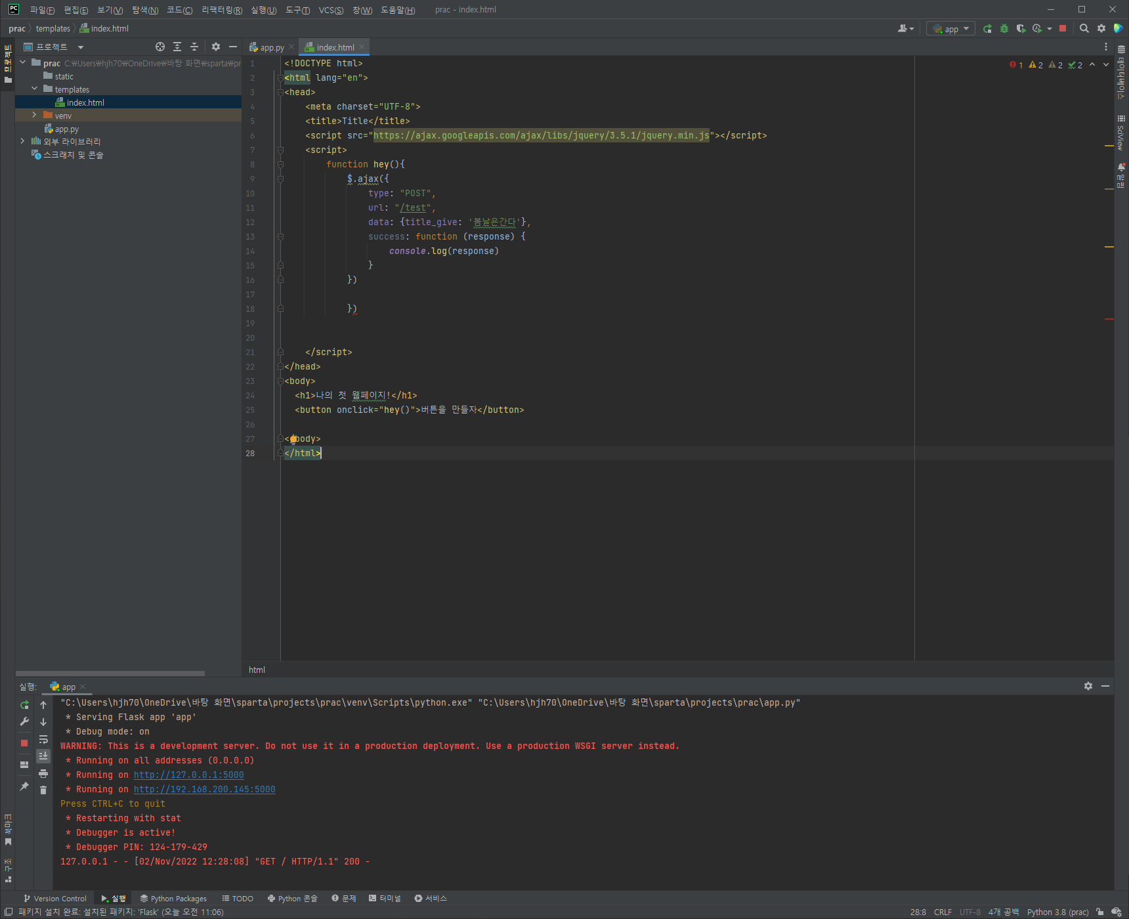This screenshot has width=1129, height=919.
Task: Toggle the Structure tool window strip
Action: click(x=8, y=871)
